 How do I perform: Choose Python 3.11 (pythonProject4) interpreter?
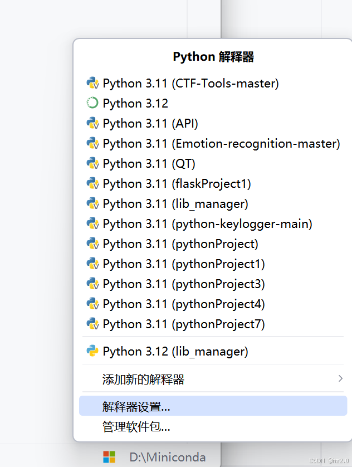[x=213, y=304]
